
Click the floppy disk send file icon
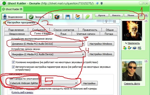click(x=68, y=17)
